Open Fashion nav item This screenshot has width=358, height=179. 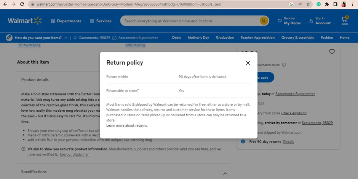(x=326, y=38)
